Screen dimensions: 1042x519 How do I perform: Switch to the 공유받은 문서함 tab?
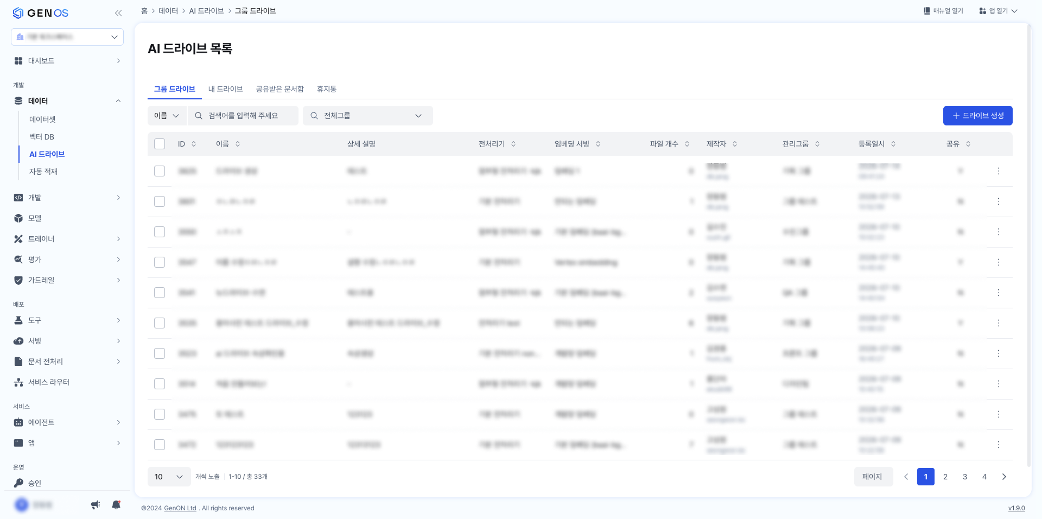(x=280, y=89)
